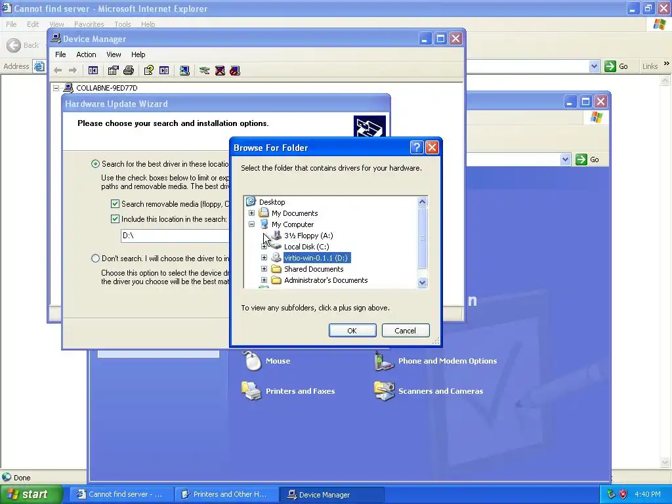Open Control Panel window address dropdown
Screen dimensions: 672x504
pyautogui.click(x=565, y=159)
